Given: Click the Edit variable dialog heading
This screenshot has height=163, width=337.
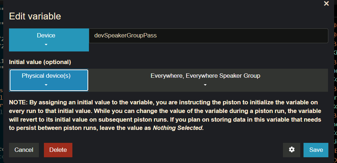Looking at the screenshot, I should point(35,16).
